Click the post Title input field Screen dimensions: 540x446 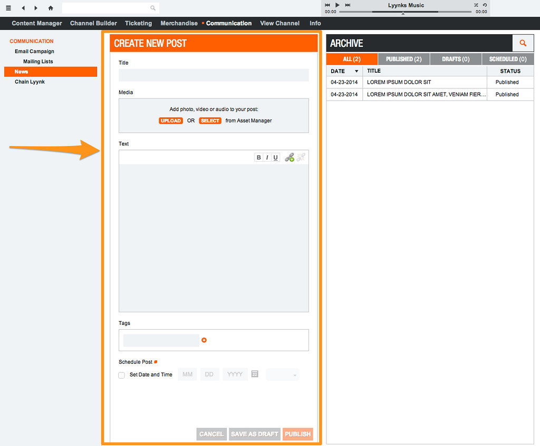214,75
